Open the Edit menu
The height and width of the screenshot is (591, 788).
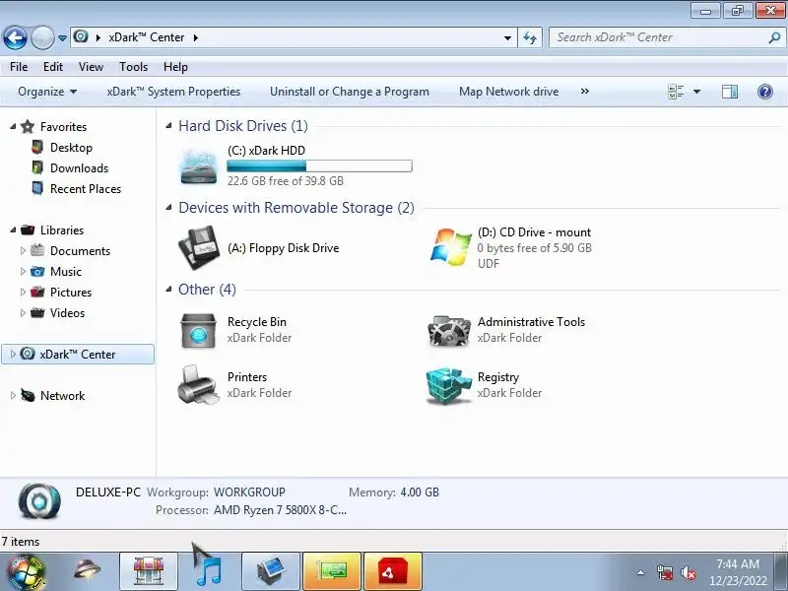click(53, 67)
